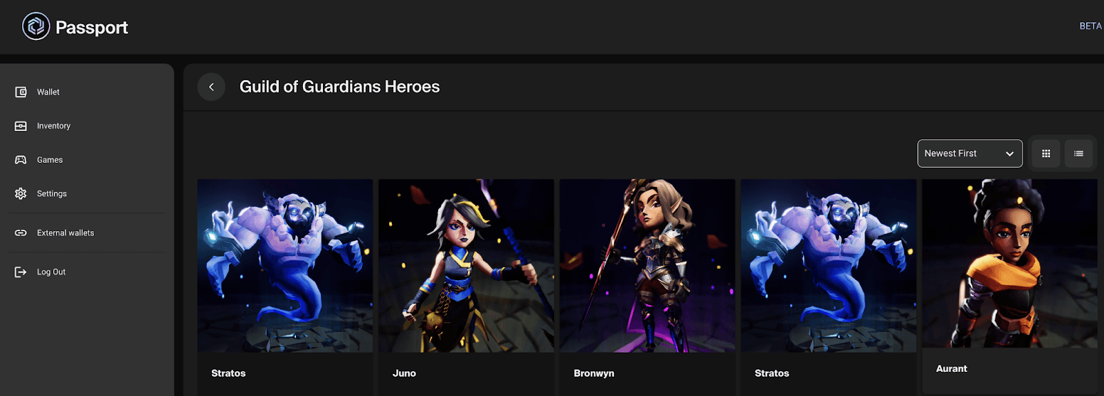Click the External wallets link icon
This screenshot has height=396, width=1104.
21,233
